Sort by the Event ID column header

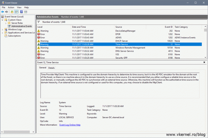[x=160, y=27]
